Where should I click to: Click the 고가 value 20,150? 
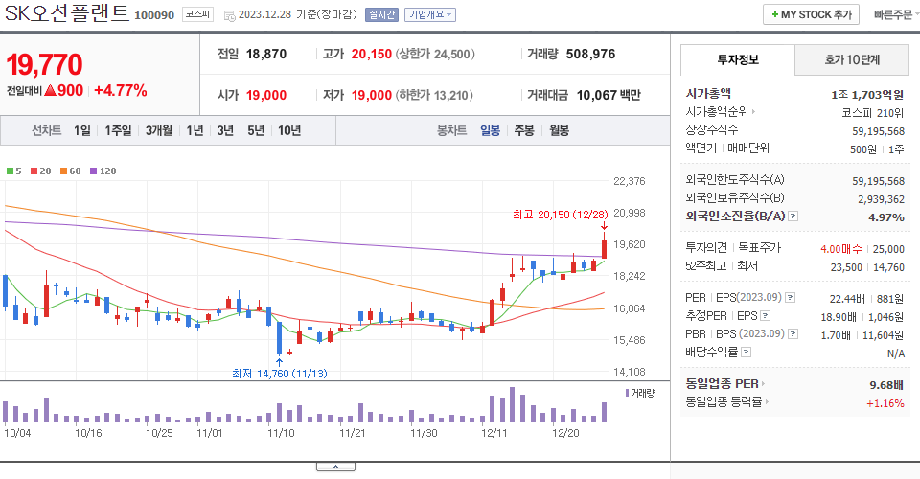(372, 54)
